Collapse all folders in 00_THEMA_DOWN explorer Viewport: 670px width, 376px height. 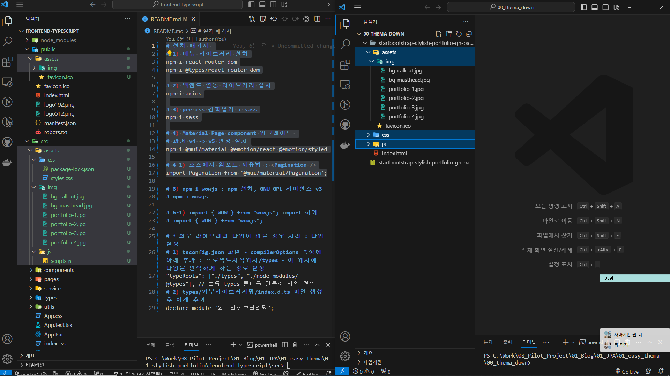[x=469, y=34]
